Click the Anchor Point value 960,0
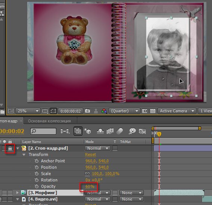Image resolution: width=212 pixels, height=205 pixels. coord(90,161)
